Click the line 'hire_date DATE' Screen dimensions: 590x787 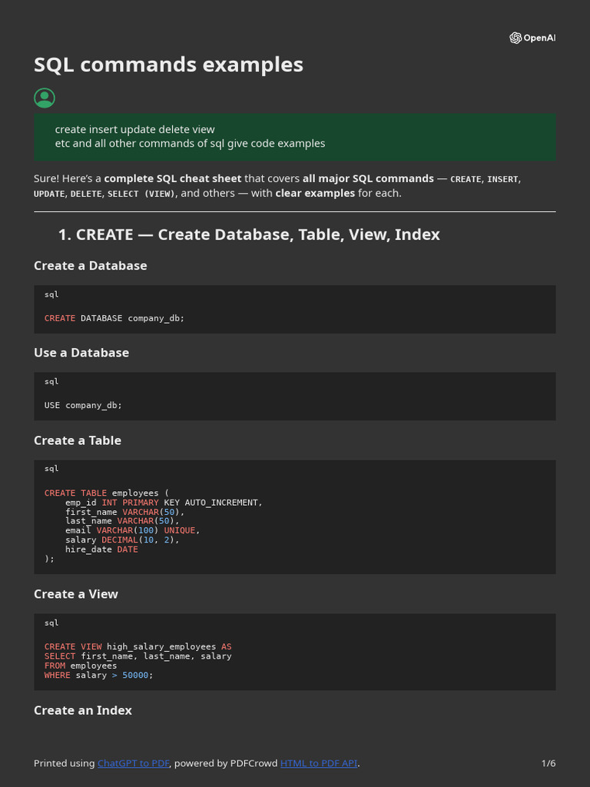pyautogui.click(x=101, y=550)
